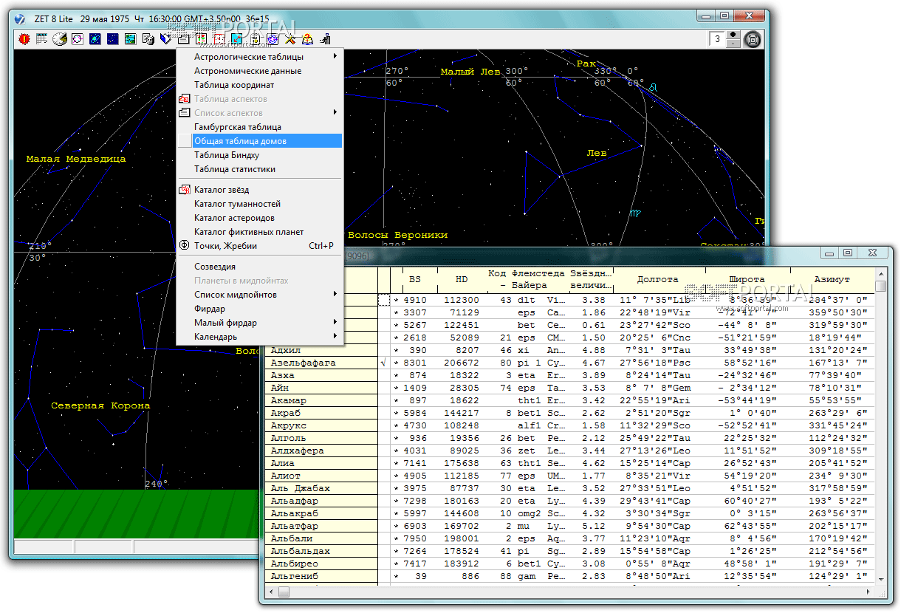The image size is (901, 613).
Task: Click the round fit-to-view button
Action: click(753, 39)
